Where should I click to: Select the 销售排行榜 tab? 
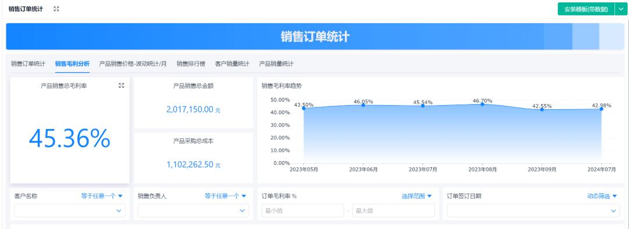click(x=190, y=64)
